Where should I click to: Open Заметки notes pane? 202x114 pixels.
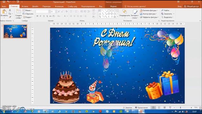(128, 108)
